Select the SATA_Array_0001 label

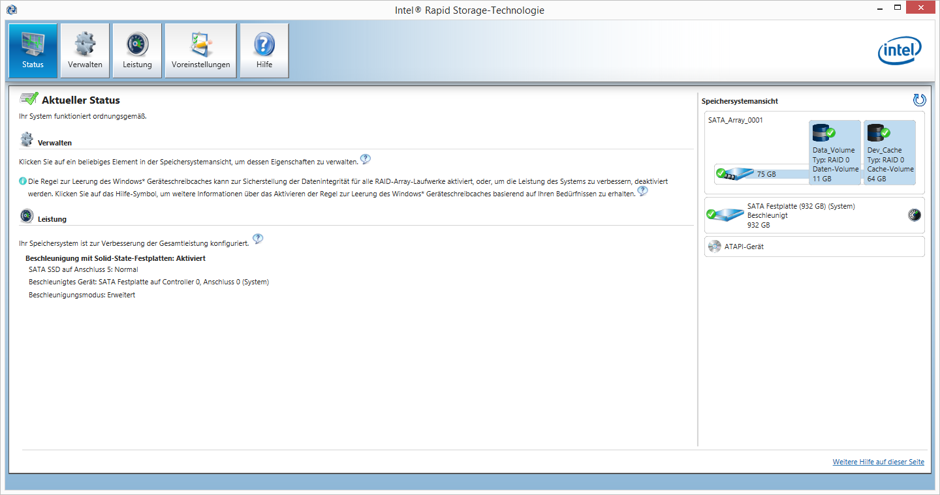[x=736, y=120]
